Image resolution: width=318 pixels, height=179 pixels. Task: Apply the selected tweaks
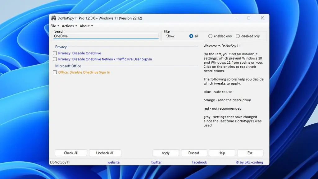tap(166, 153)
